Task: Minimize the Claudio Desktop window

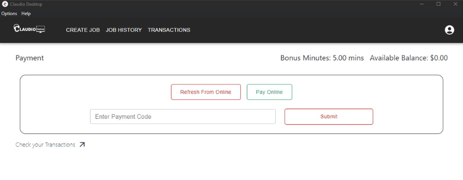Action: click(422, 4)
